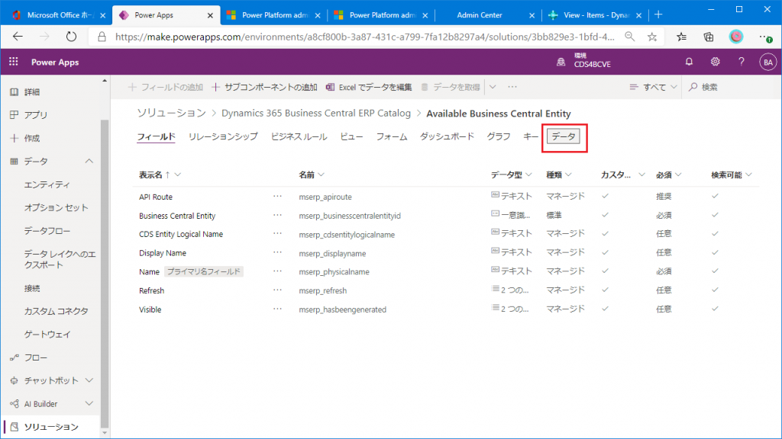Open more options for Display Name row

(277, 253)
